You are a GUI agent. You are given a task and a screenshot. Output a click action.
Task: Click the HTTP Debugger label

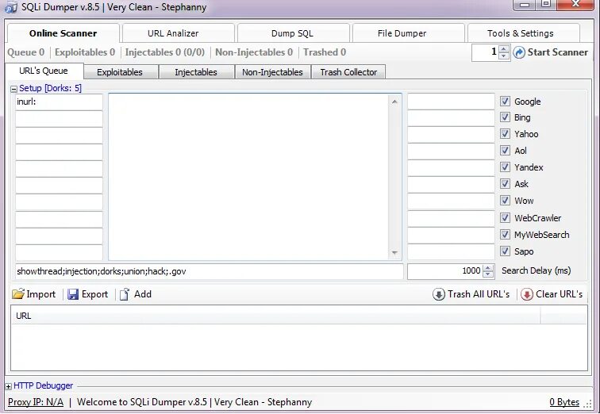coord(43,385)
